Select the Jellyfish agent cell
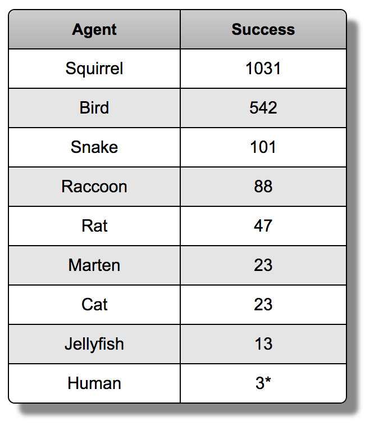Image resolution: width=365 pixels, height=425 pixels. (x=94, y=343)
